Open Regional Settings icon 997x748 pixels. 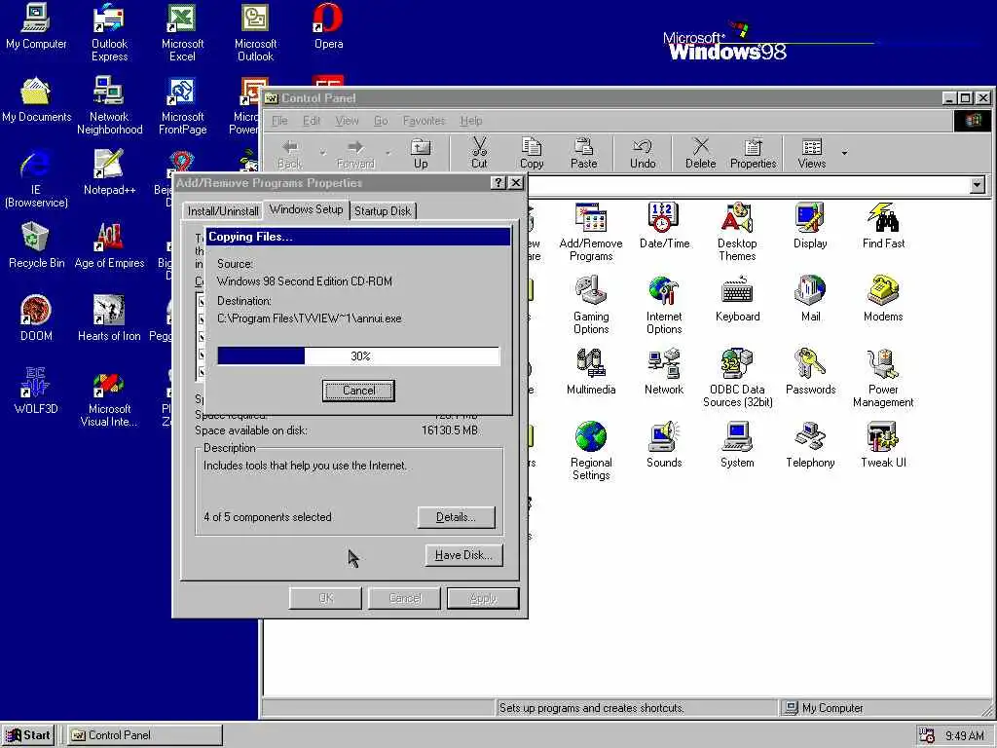click(591, 451)
